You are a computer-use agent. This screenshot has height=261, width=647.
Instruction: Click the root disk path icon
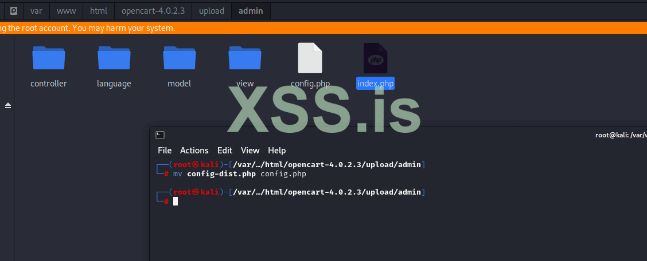(x=14, y=11)
